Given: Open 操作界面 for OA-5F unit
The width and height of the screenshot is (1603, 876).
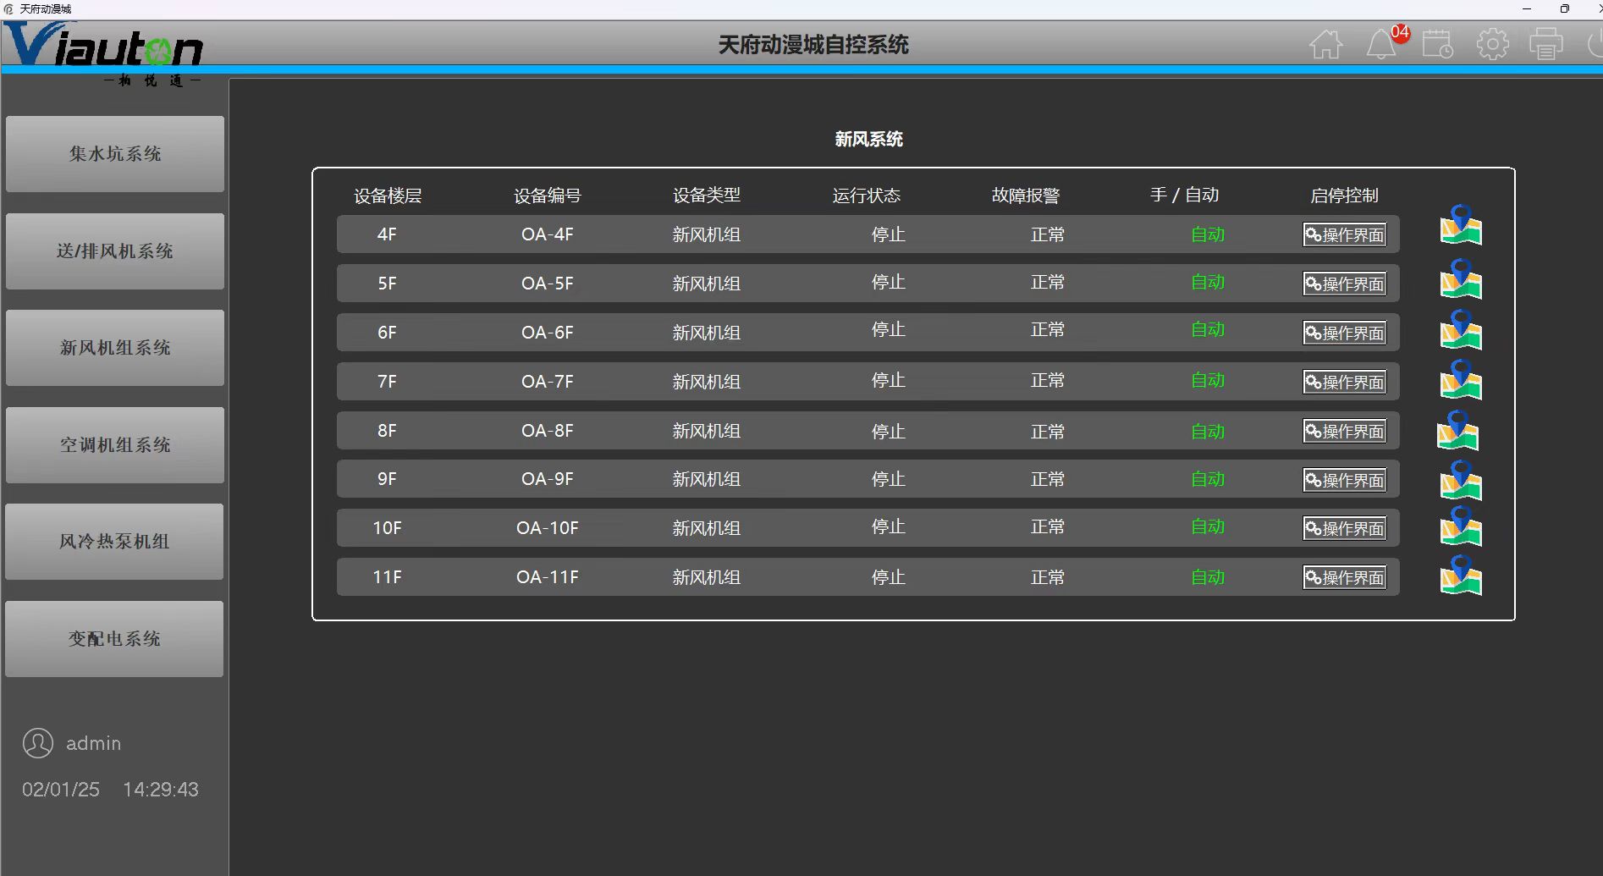Looking at the screenshot, I should pos(1345,284).
